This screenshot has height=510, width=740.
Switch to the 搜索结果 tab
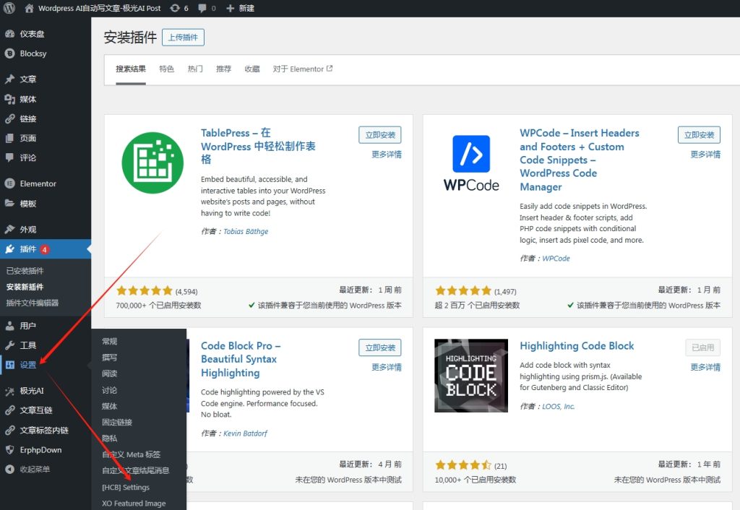coord(131,69)
